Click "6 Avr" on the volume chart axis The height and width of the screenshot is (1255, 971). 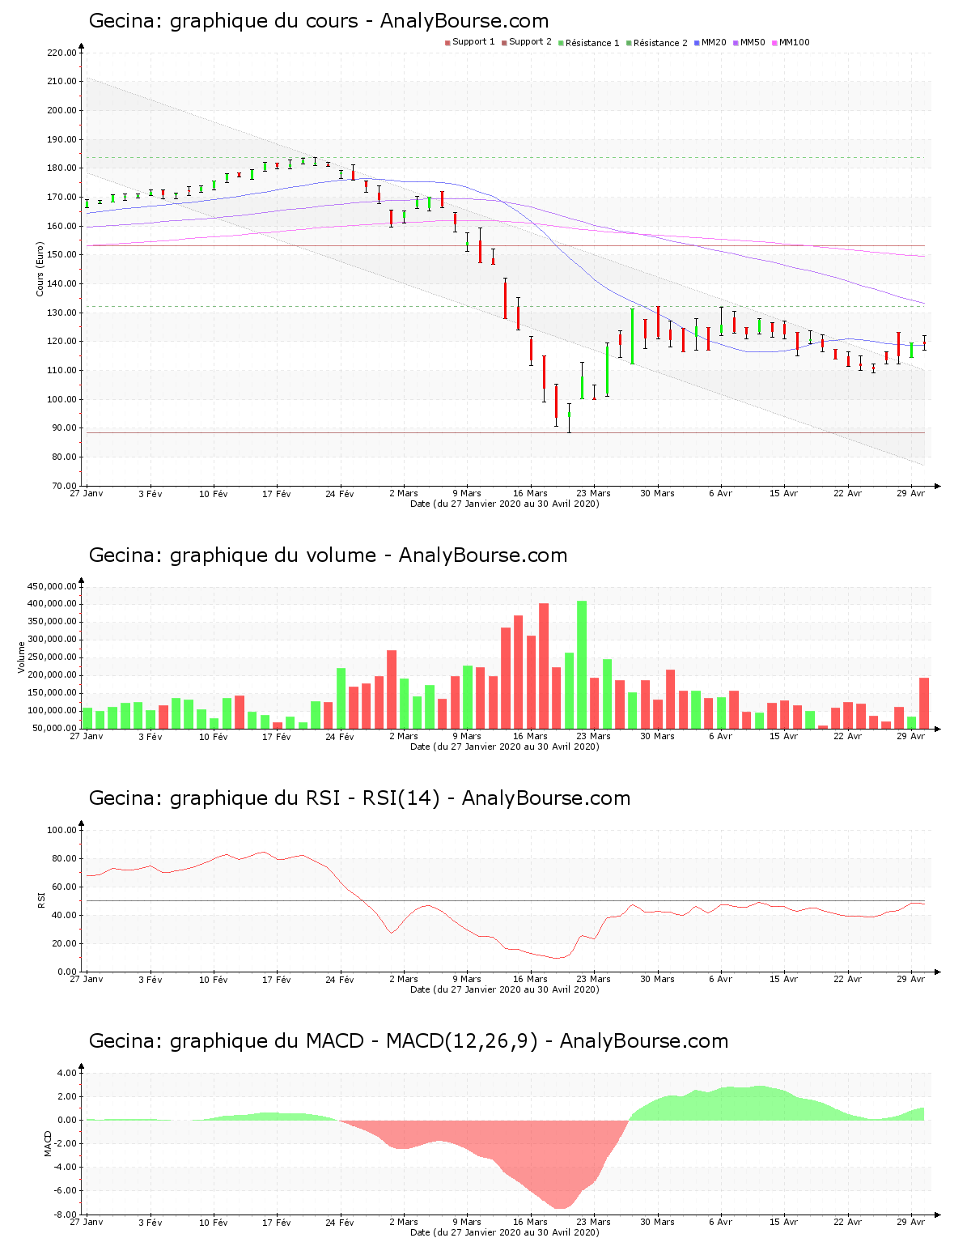(x=720, y=737)
